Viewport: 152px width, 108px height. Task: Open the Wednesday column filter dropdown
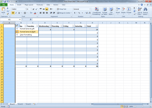click(50, 26)
